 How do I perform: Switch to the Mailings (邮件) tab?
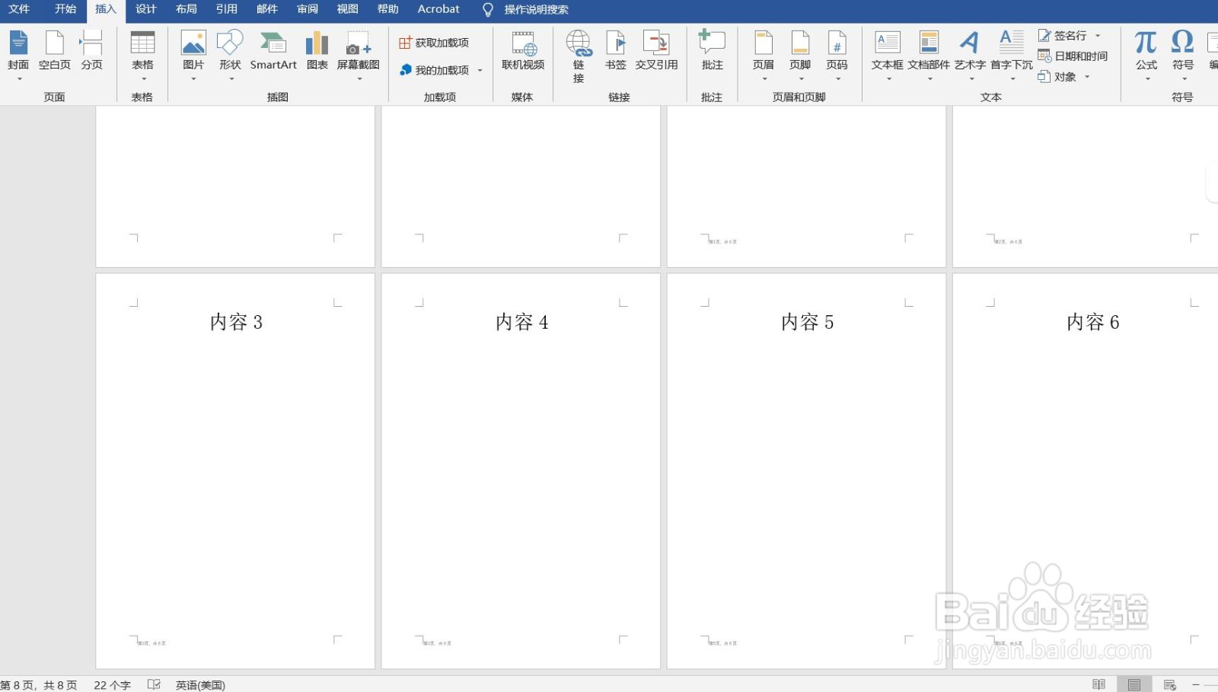[267, 9]
